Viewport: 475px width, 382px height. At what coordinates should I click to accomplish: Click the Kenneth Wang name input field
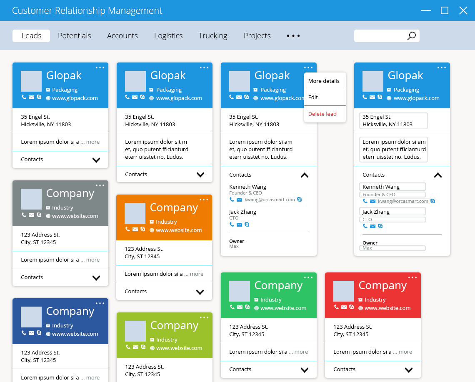pyautogui.click(x=392, y=187)
